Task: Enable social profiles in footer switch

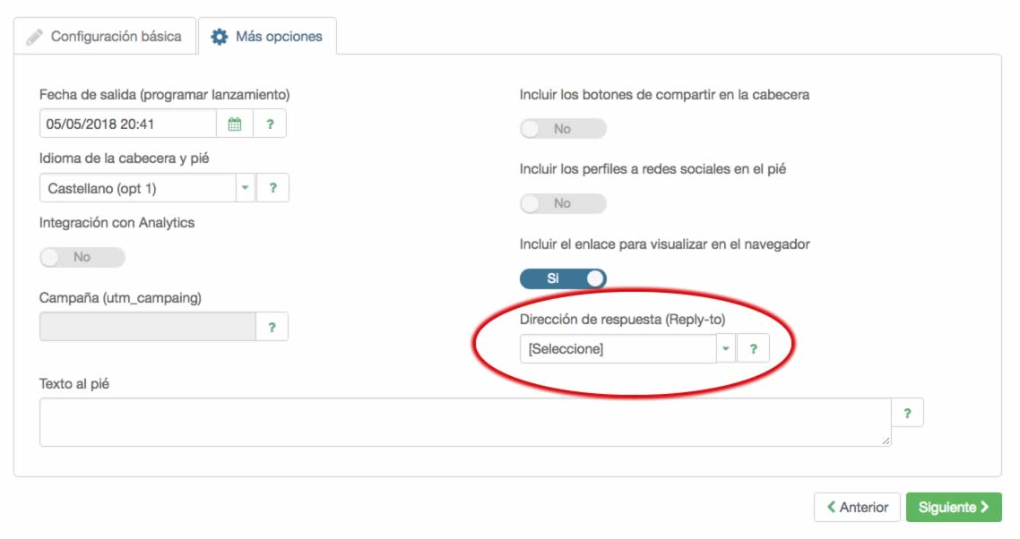Action: coord(563,203)
